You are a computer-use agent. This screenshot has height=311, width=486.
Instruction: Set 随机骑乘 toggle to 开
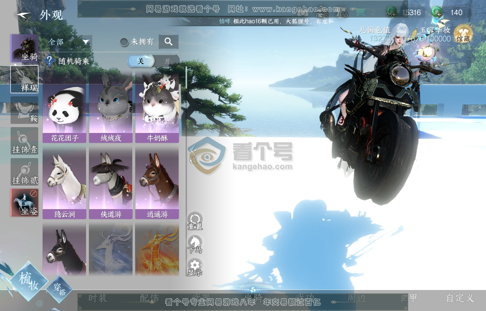[167, 61]
